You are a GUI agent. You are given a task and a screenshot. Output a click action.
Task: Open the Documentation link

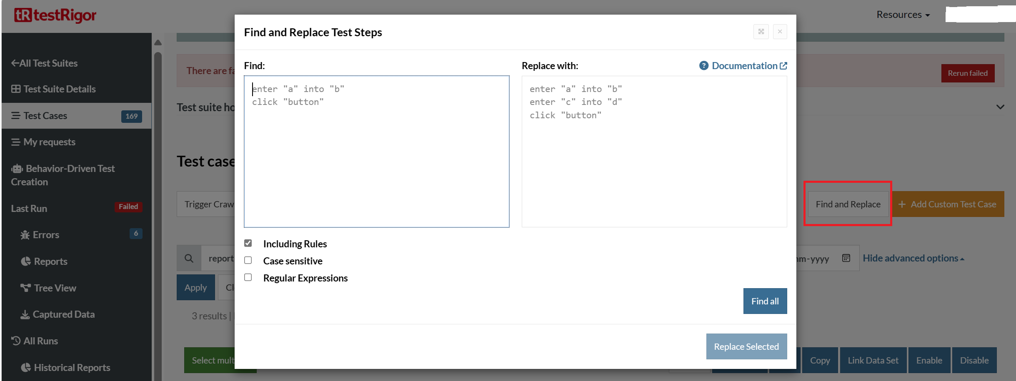[744, 66]
